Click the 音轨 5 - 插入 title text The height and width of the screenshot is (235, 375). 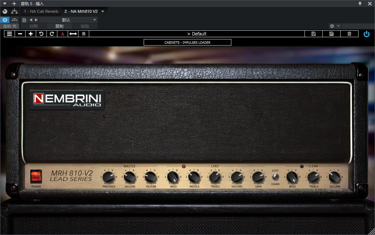click(32, 4)
